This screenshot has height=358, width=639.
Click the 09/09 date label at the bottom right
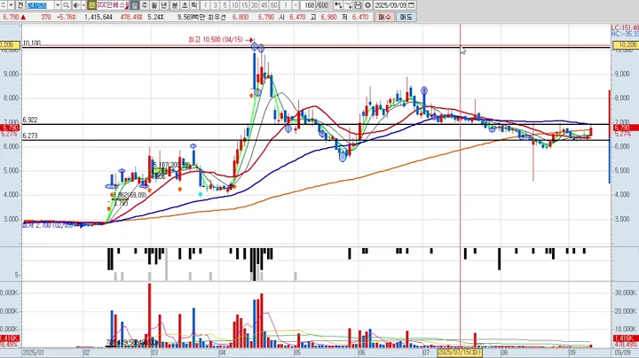622,353
